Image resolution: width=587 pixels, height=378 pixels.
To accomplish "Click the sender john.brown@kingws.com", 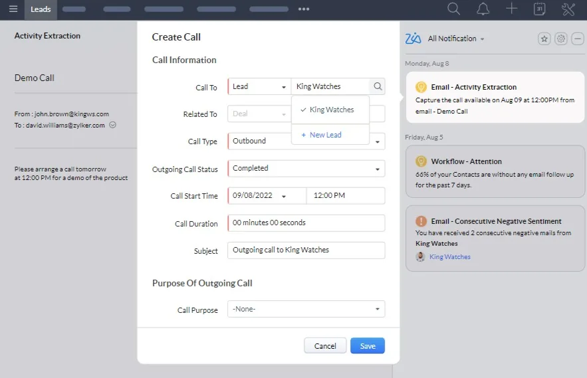I will 72,114.
